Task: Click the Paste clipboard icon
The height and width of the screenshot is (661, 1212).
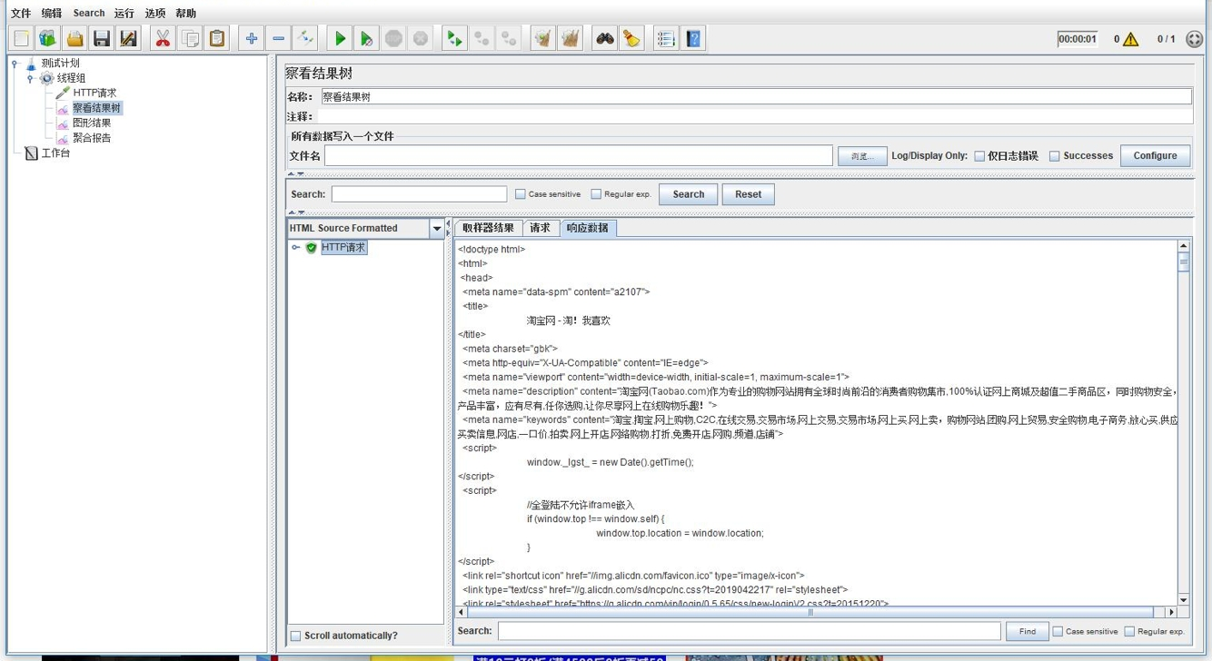Action: click(217, 38)
